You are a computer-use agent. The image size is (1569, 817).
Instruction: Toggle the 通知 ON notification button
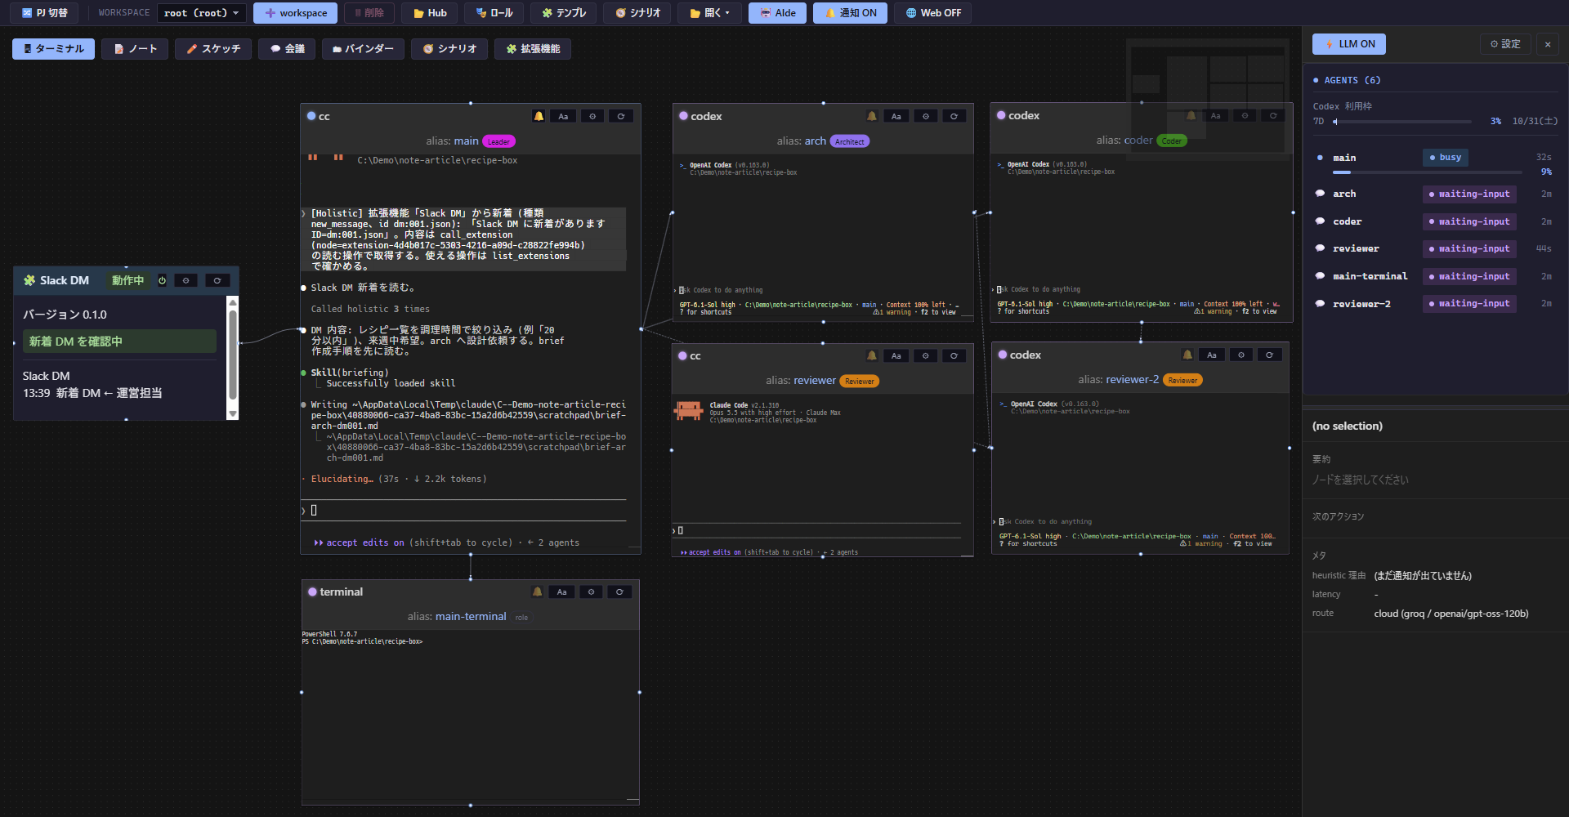850,13
